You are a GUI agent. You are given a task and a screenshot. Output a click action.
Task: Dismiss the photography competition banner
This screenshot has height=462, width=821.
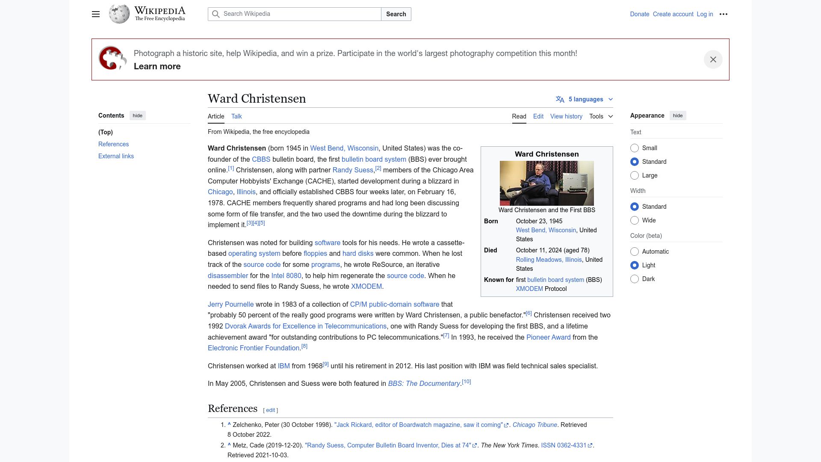713,59
